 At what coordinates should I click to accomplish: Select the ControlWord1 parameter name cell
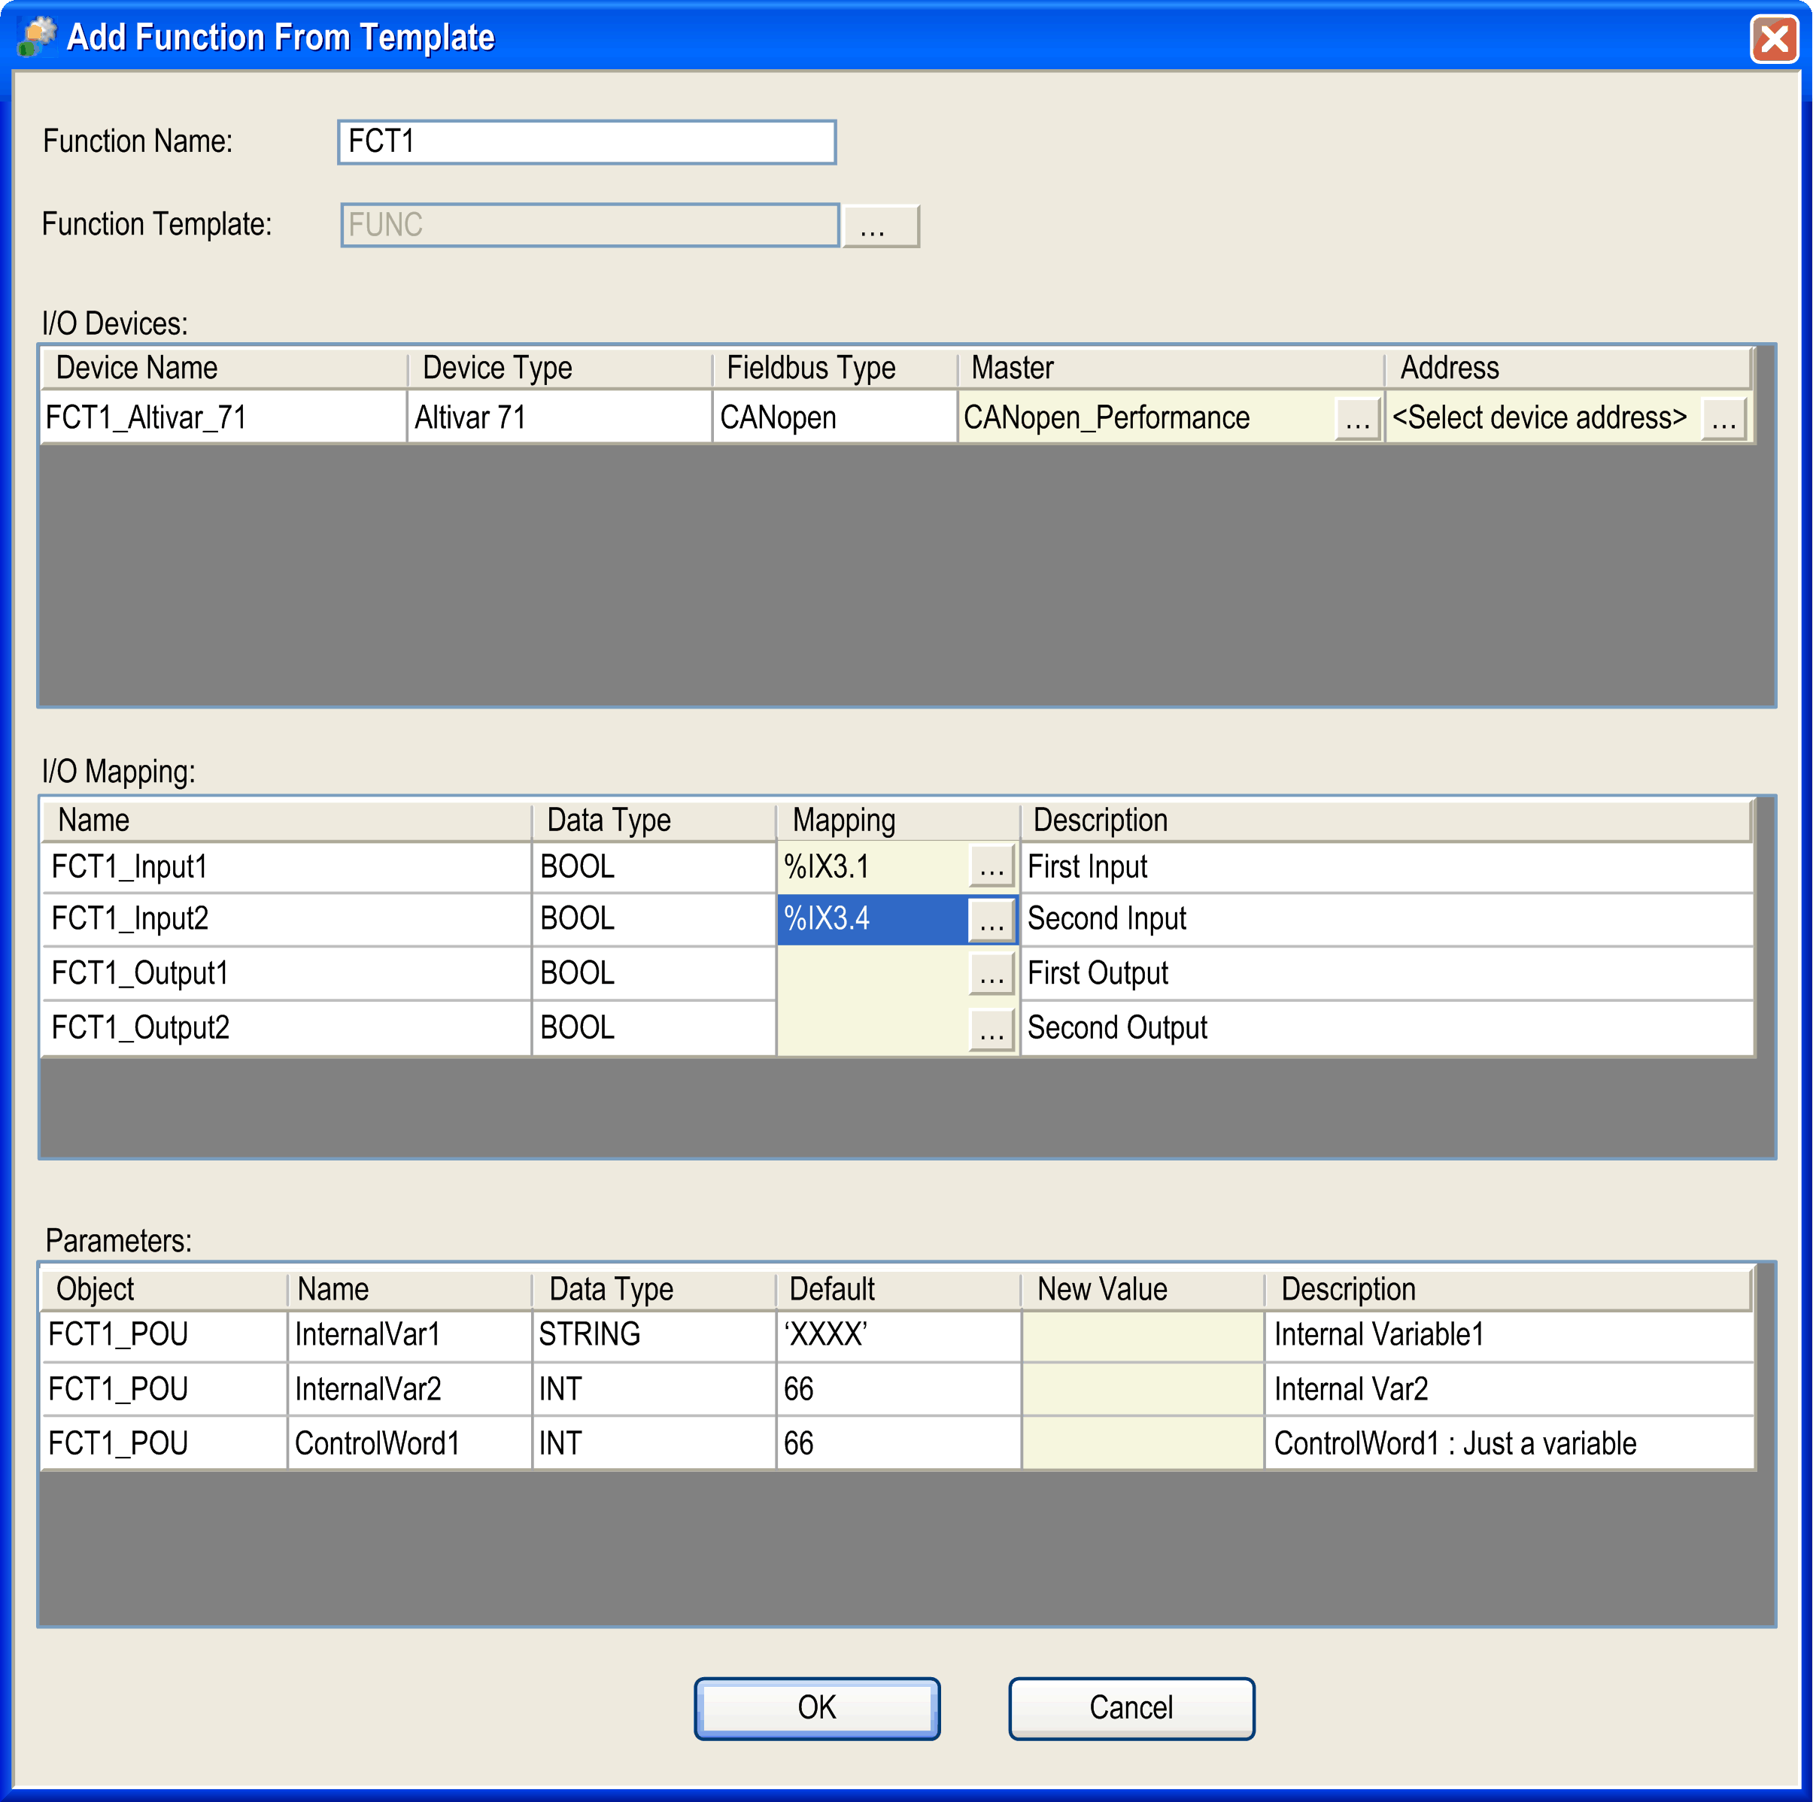coord(409,1444)
